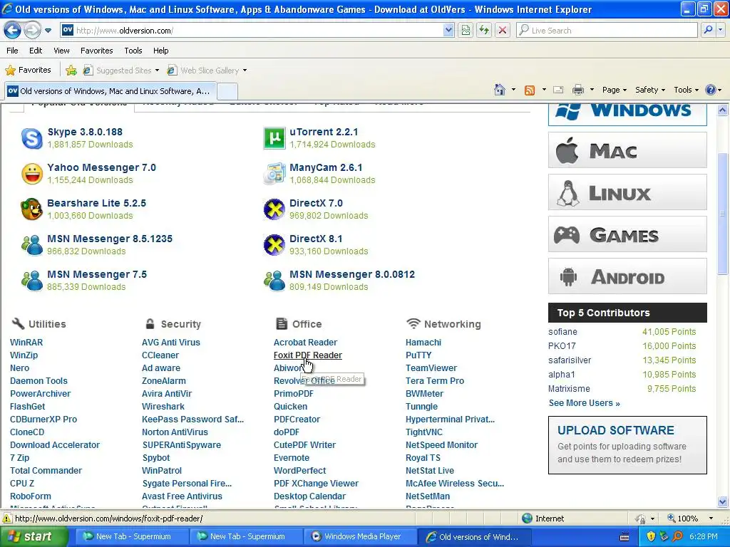Expand the Print options dropdown arrow
This screenshot has height=547, width=730.
(592, 90)
